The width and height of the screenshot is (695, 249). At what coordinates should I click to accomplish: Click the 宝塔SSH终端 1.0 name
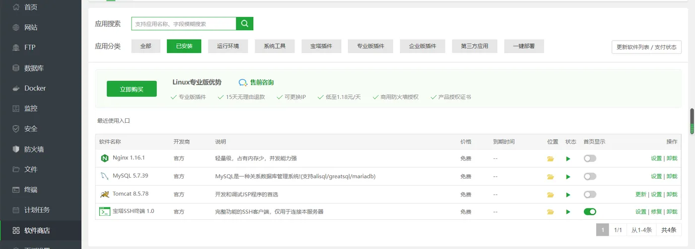point(134,211)
